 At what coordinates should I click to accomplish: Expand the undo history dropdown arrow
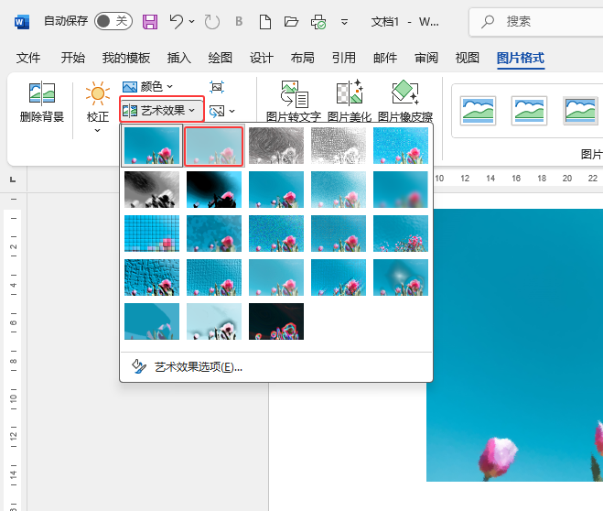[191, 22]
